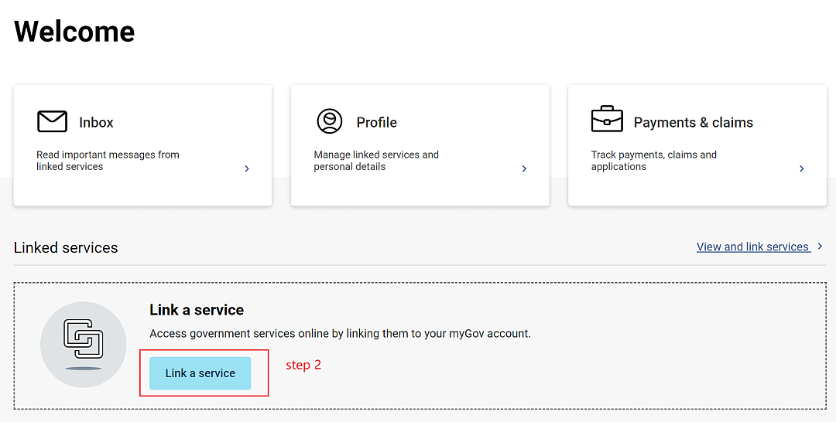Click the Inbox envelope icon
The width and height of the screenshot is (836, 422).
53,121
